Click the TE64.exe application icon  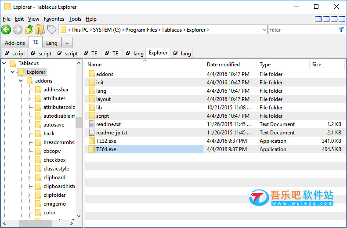[92, 149]
